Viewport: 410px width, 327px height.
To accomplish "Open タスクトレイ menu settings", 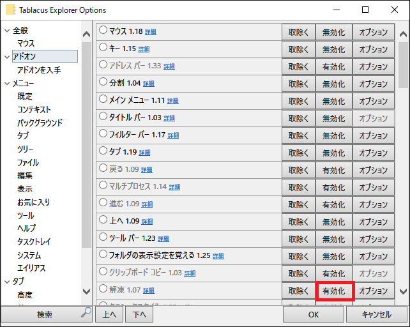I will 34,241.
